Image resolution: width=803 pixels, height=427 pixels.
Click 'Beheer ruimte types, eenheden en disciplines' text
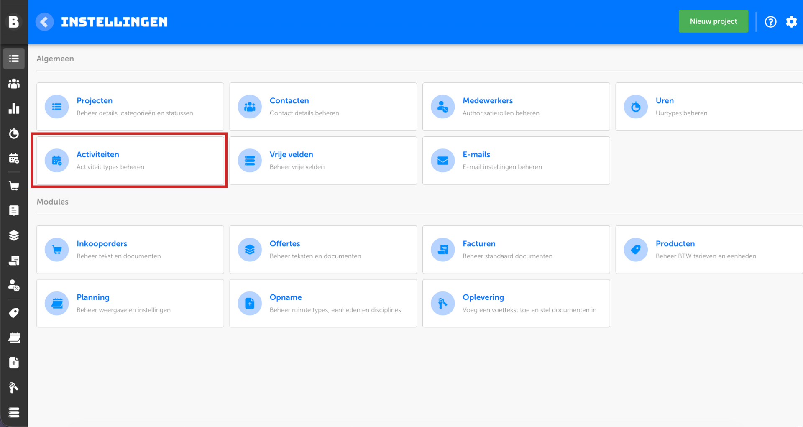335,310
